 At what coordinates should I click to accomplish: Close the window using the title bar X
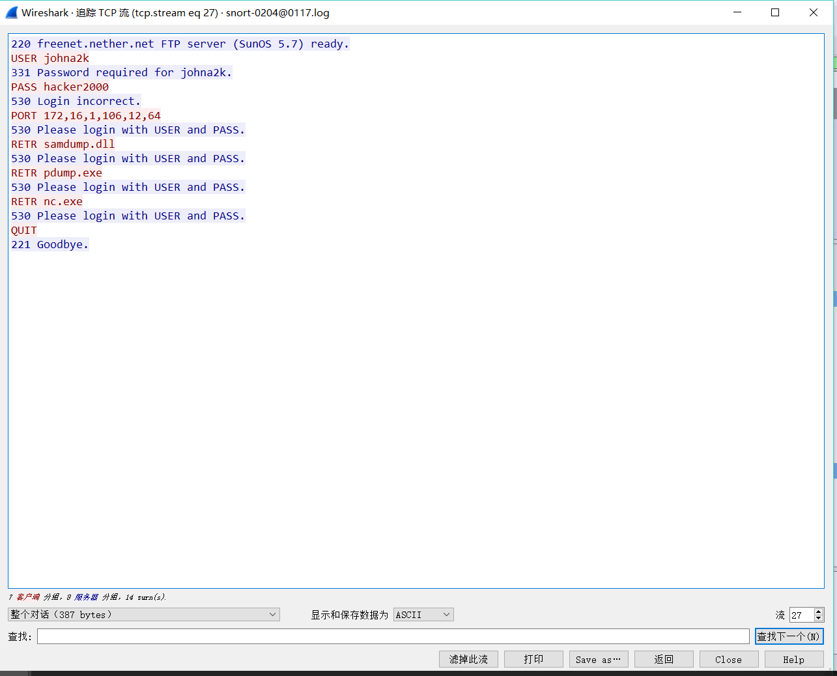814,12
